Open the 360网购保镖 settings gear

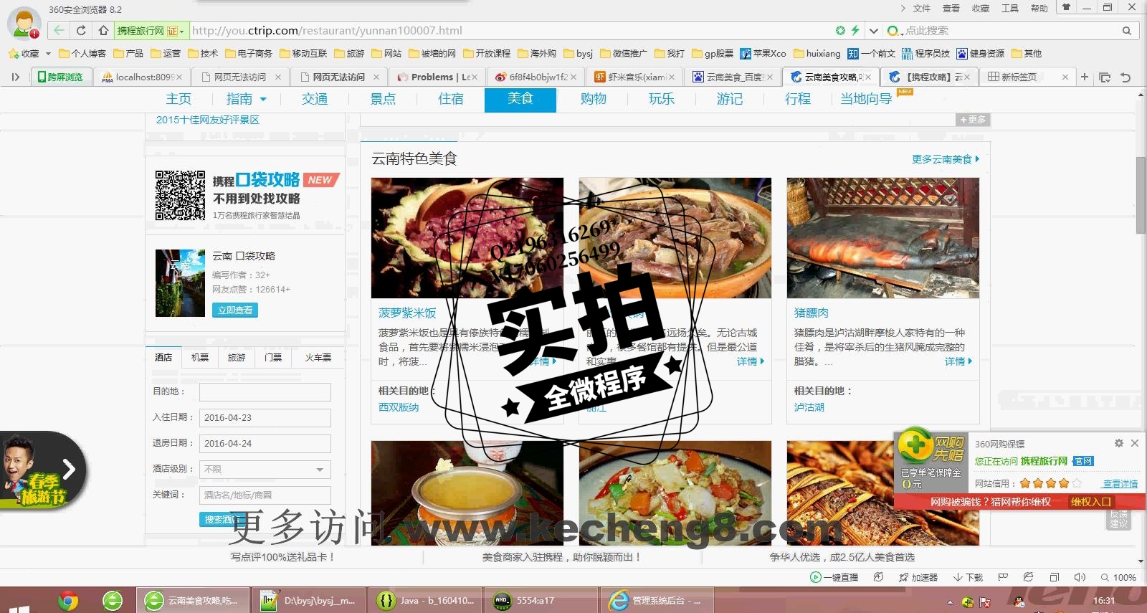pos(1118,443)
